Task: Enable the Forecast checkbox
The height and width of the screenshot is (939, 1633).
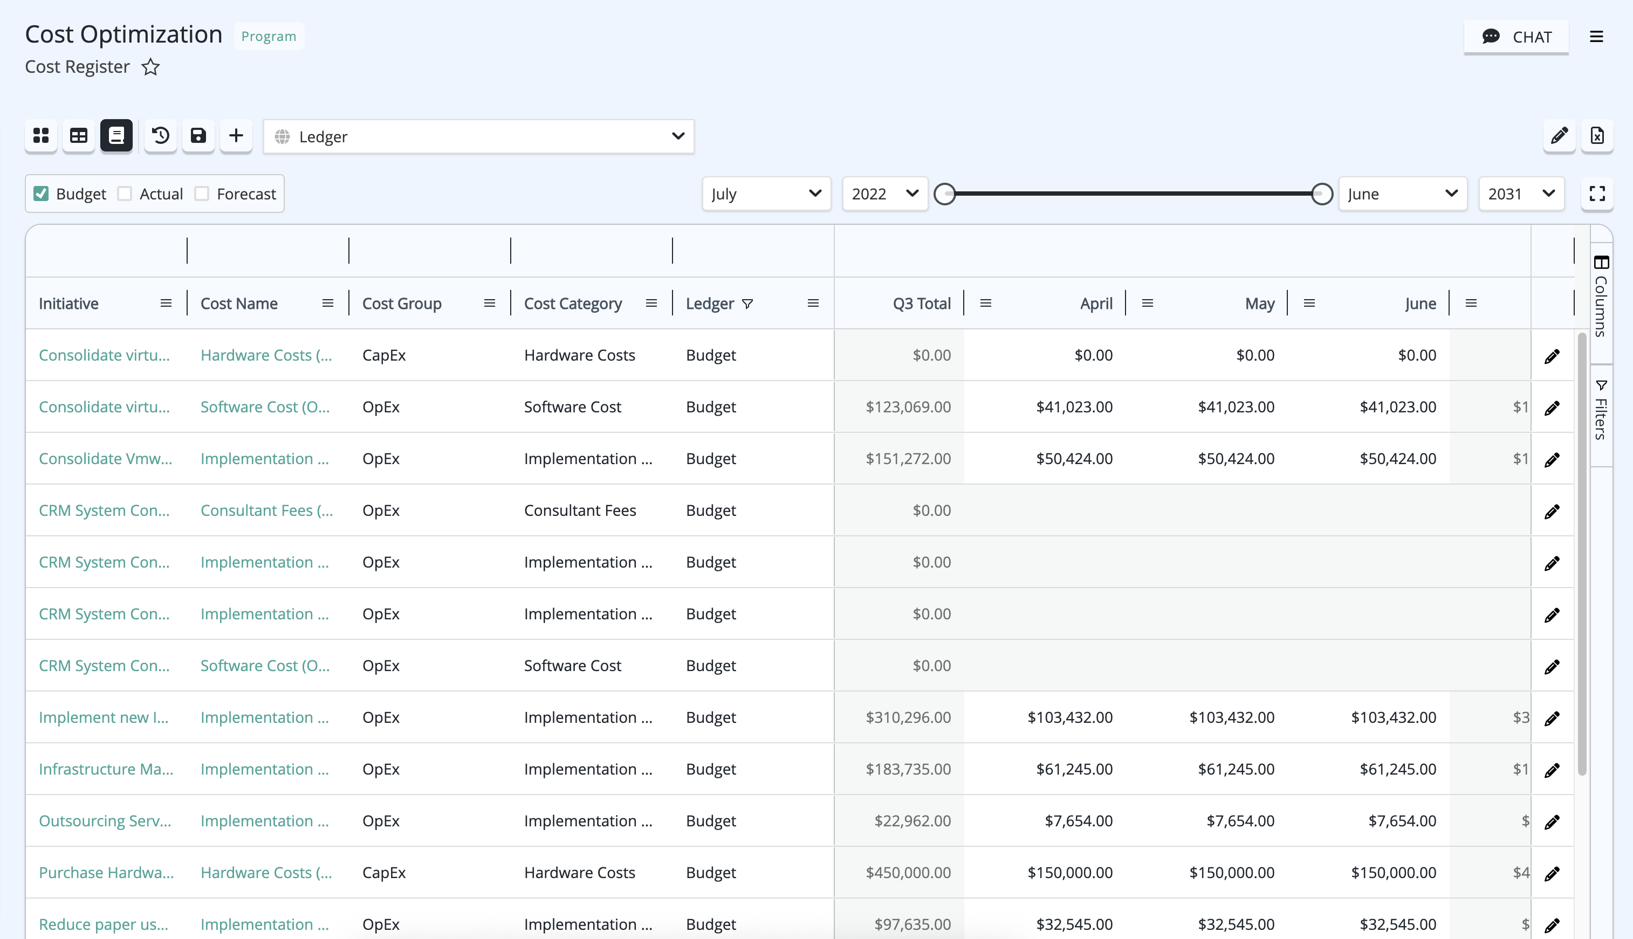Action: point(202,194)
